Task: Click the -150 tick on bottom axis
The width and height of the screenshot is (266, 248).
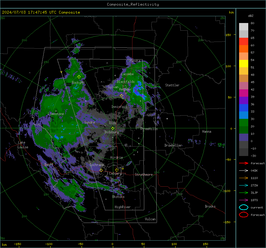Action: [x=17, y=244]
